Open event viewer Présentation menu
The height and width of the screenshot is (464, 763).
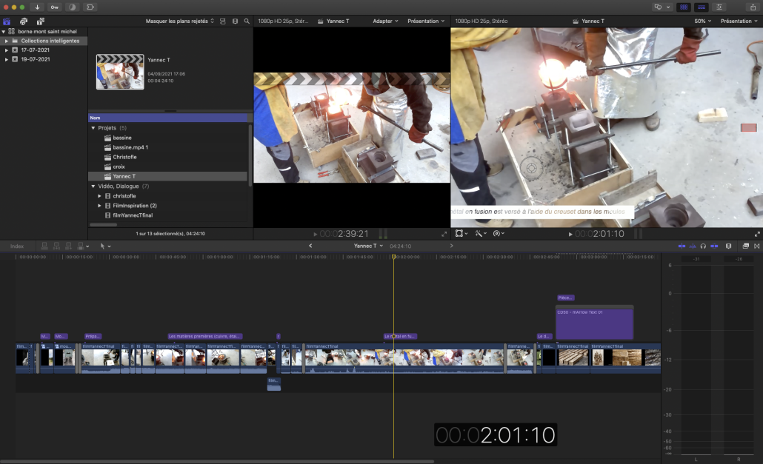pos(426,21)
